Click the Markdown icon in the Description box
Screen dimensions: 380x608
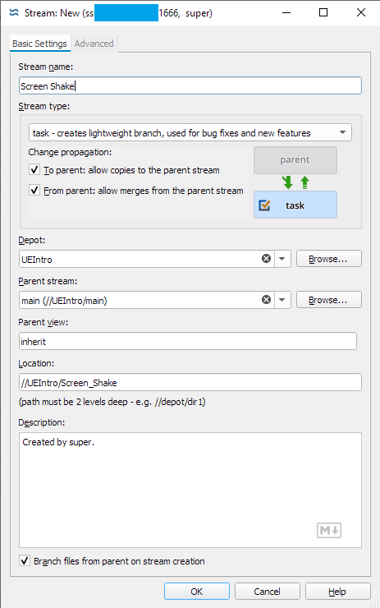[329, 530]
